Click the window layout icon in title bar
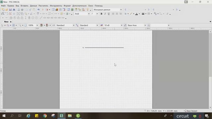The height and width of the screenshot is (119, 212). tap(186, 2)
